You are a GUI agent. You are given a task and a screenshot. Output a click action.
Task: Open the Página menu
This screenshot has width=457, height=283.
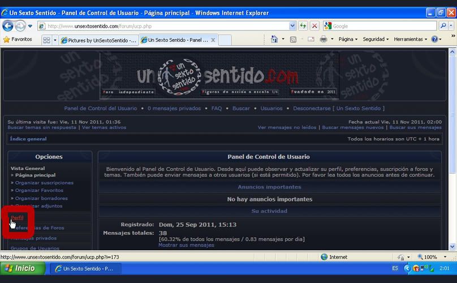pos(348,39)
